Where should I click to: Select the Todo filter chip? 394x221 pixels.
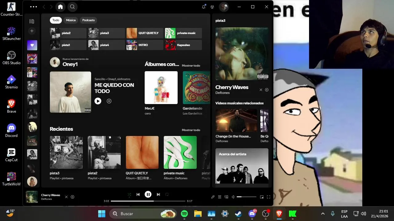point(56,20)
